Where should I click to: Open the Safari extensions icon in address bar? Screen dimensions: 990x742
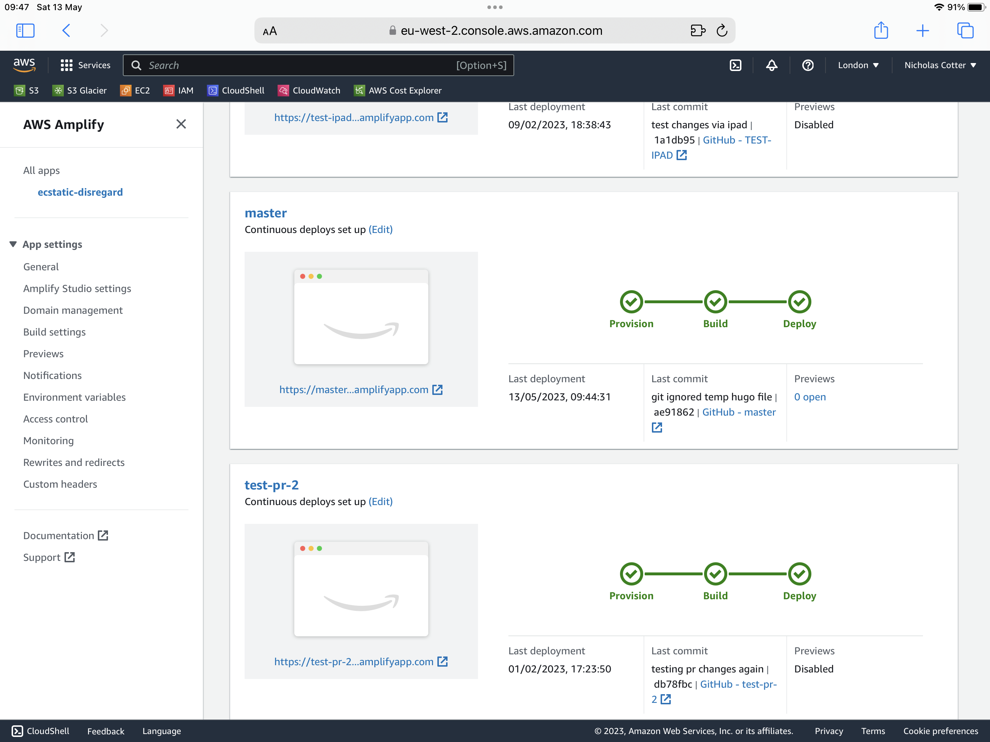[x=697, y=30]
